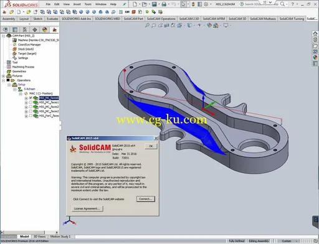319x244 pixels.
Task: Click the Section View icon in view toolbar
Action: tap(166, 26)
